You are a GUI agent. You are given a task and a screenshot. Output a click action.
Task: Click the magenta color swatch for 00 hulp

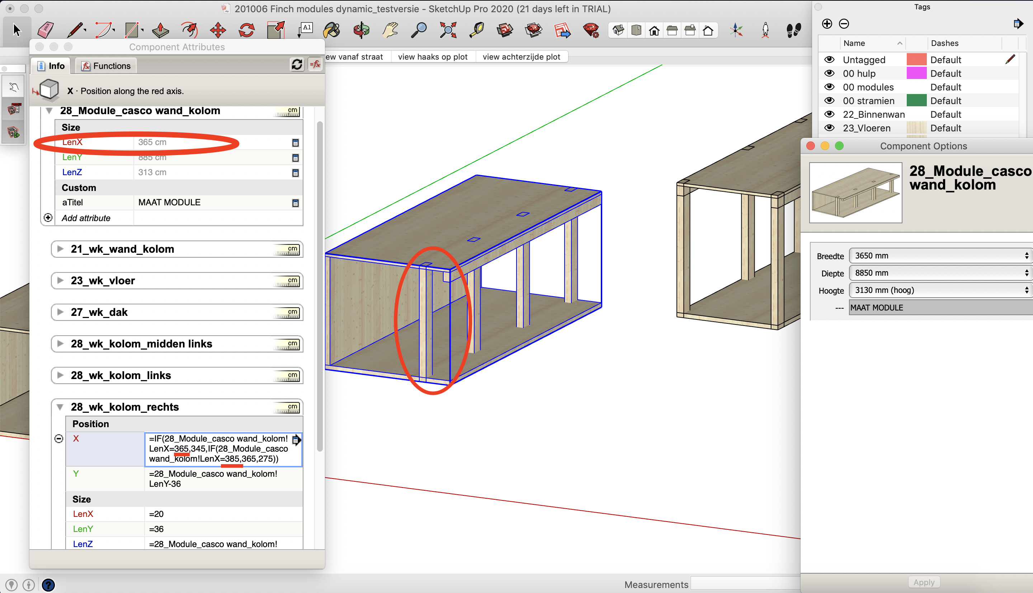[917, 73]
